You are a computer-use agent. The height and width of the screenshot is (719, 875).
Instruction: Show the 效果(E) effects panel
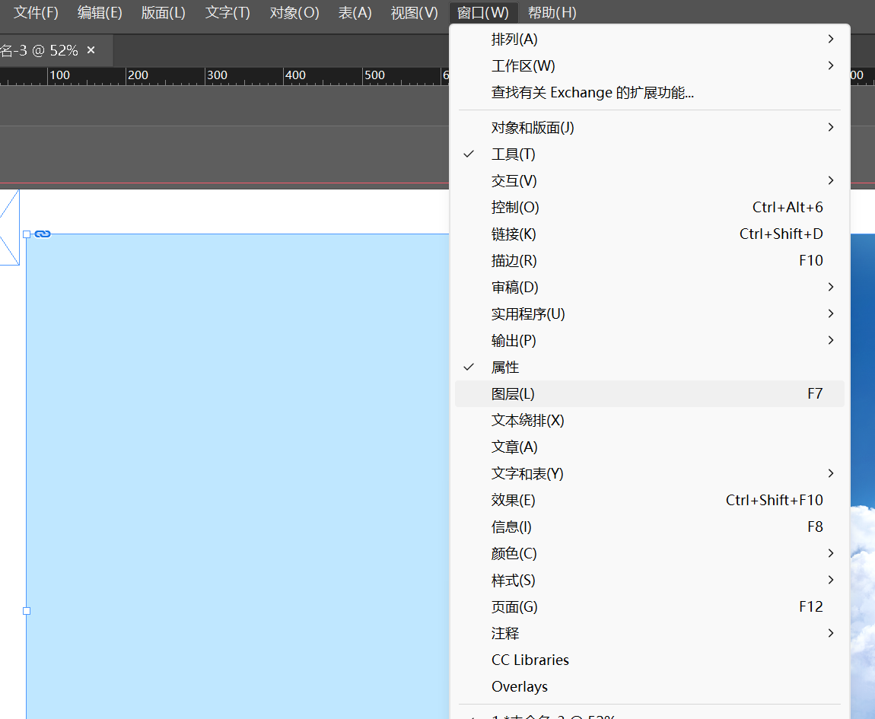[x=514, y=501]
